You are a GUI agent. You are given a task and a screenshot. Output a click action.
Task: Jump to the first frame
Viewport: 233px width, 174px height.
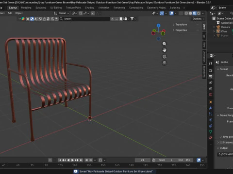click(x=60, y=160)
